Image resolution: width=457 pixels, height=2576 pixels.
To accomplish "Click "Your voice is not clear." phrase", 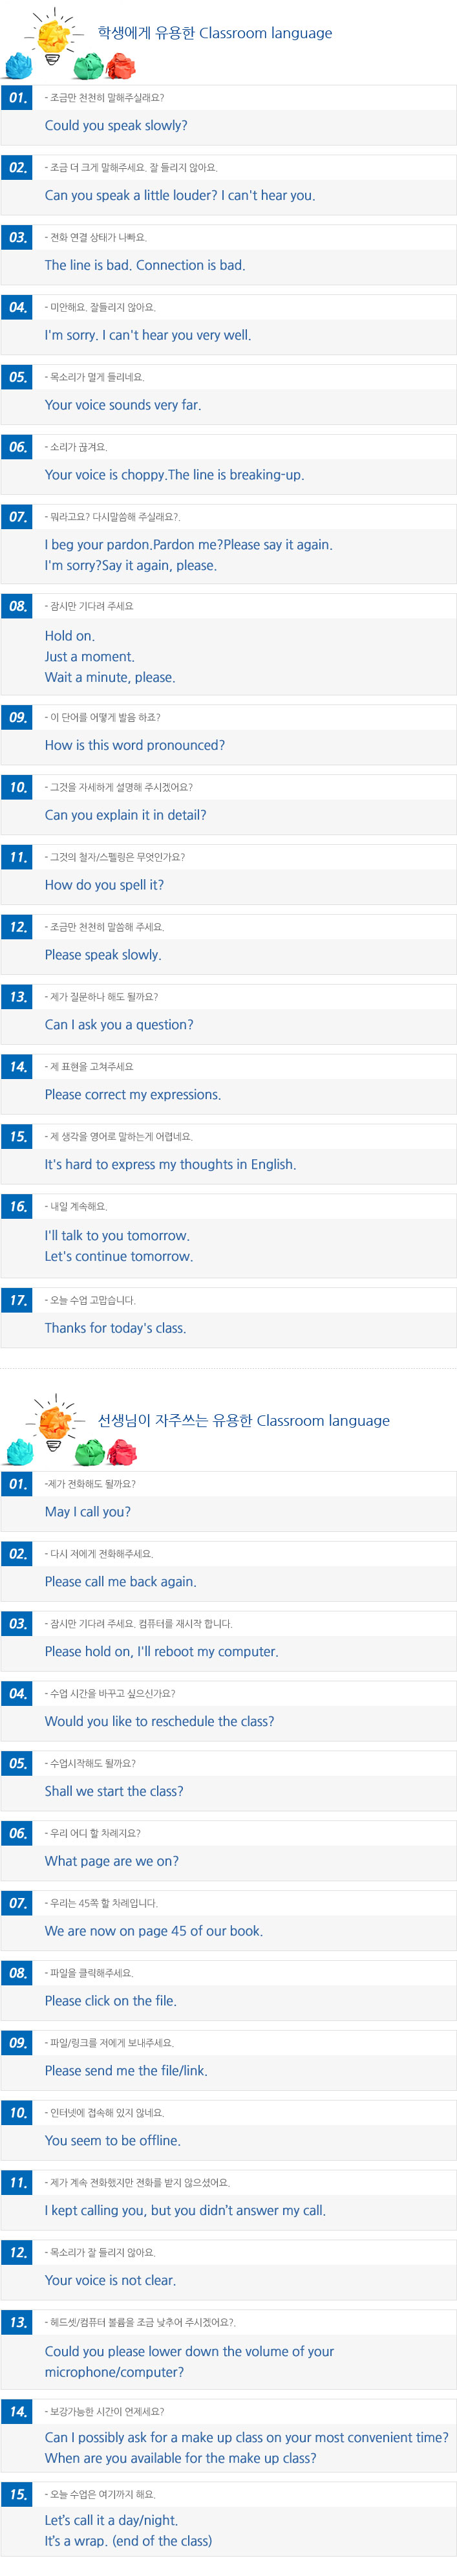I will (110, 2281).
